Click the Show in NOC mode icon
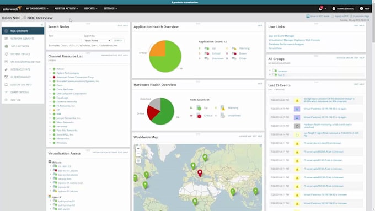Screen dimensions: 375x211 308,16
